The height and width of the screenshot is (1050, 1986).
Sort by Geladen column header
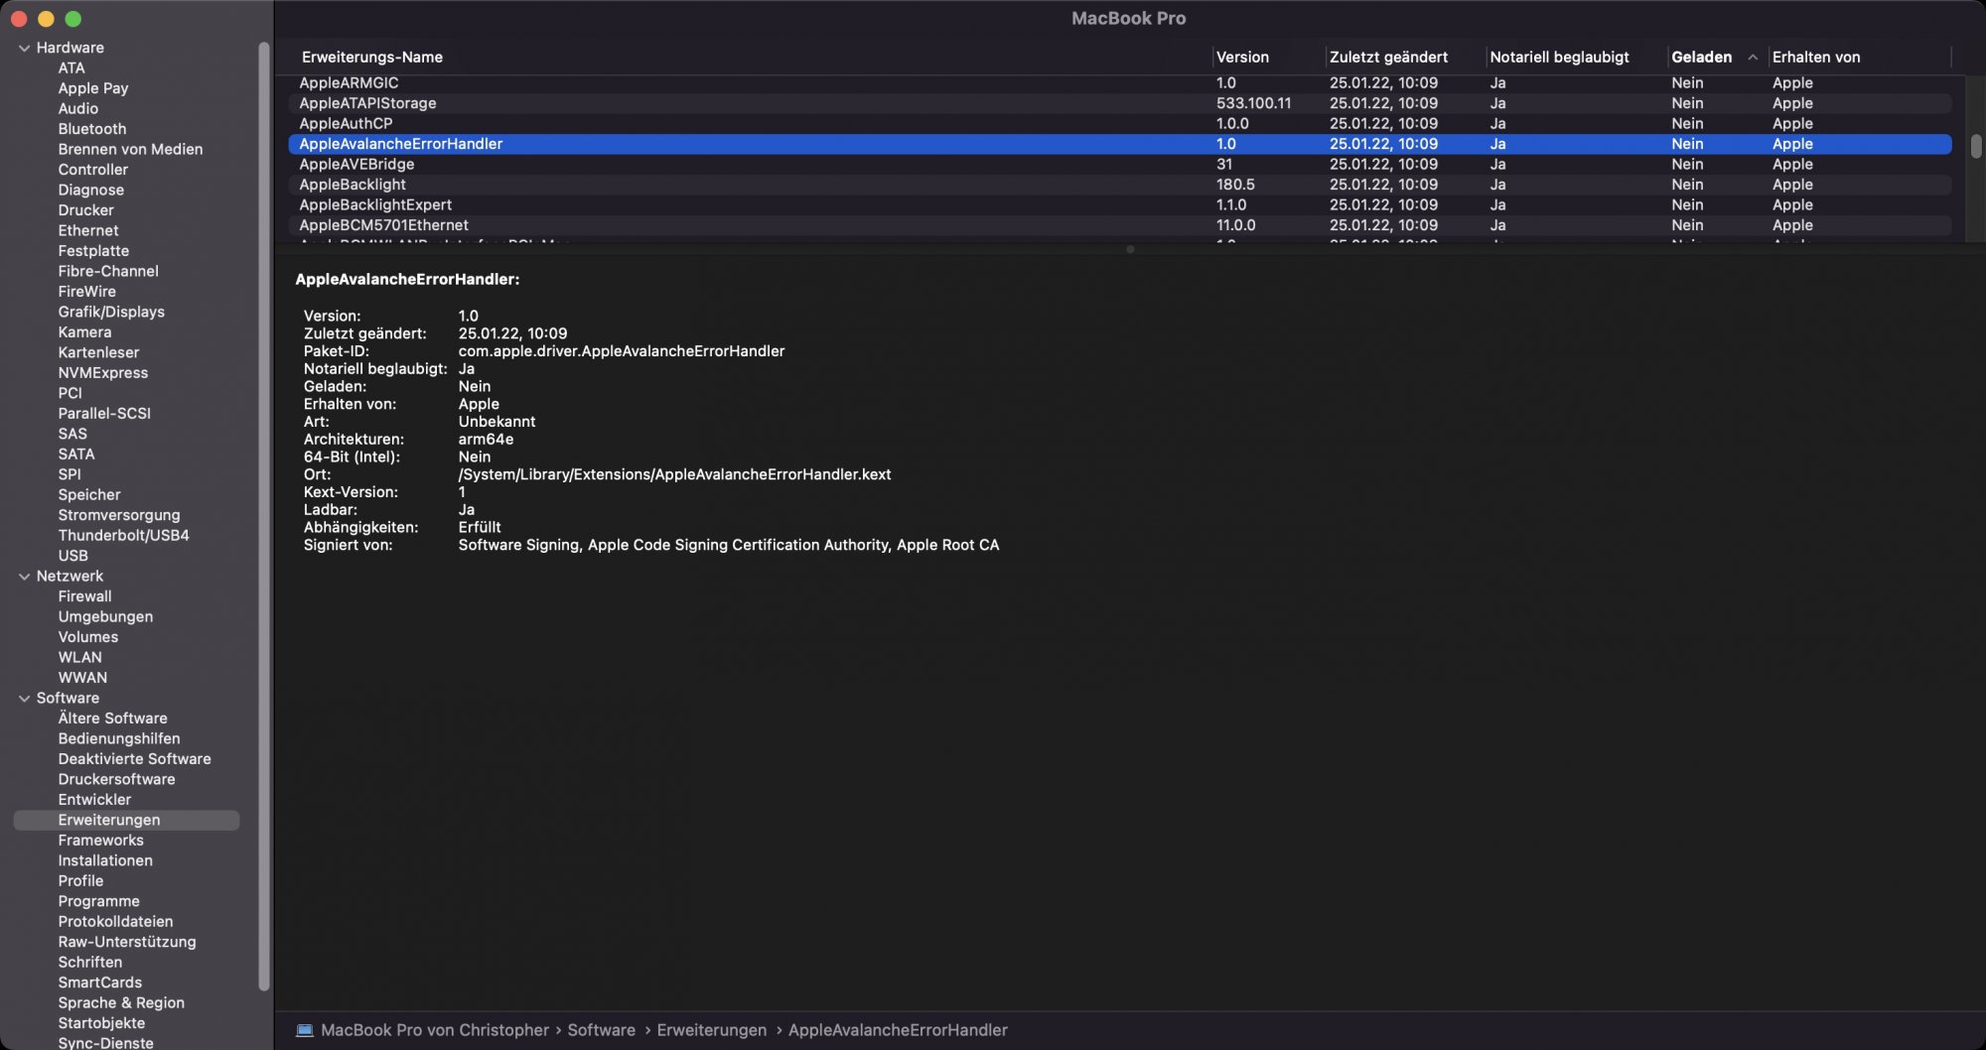pyautogui.click(x=1701, y=58)
